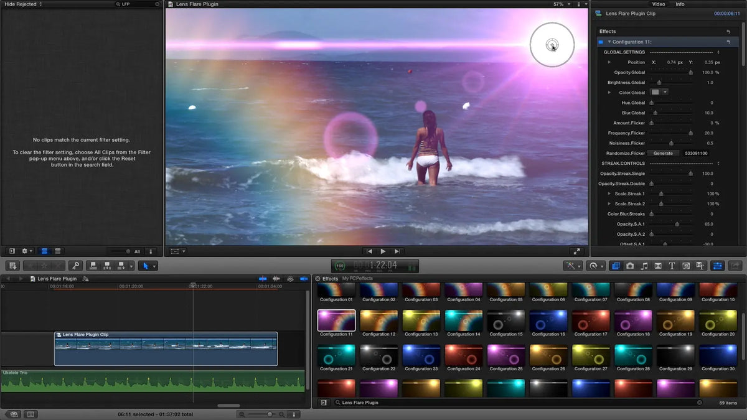The image size is (747, 420).
Task: Click the Effects browser title tab
Action: click(x=330, y=279)
